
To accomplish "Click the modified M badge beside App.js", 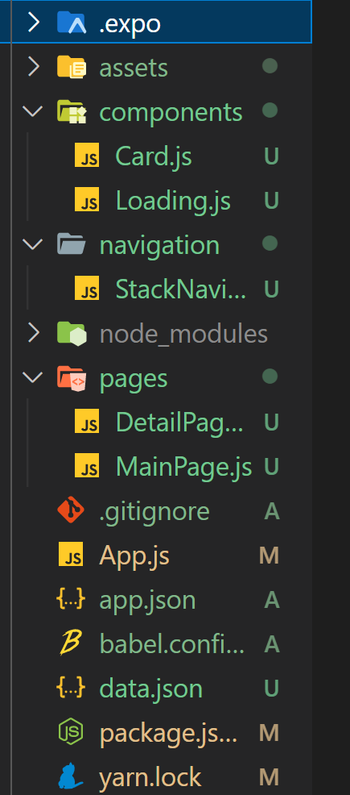I will [269, 556].
